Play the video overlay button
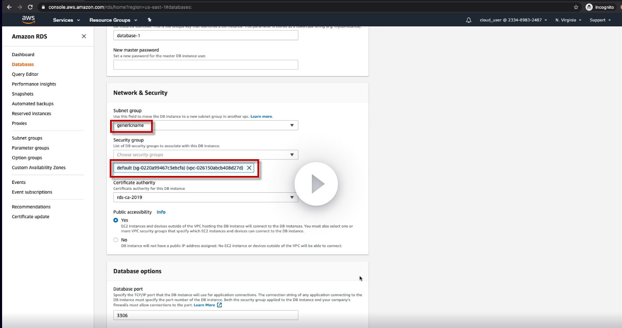 tap(316, 184)
